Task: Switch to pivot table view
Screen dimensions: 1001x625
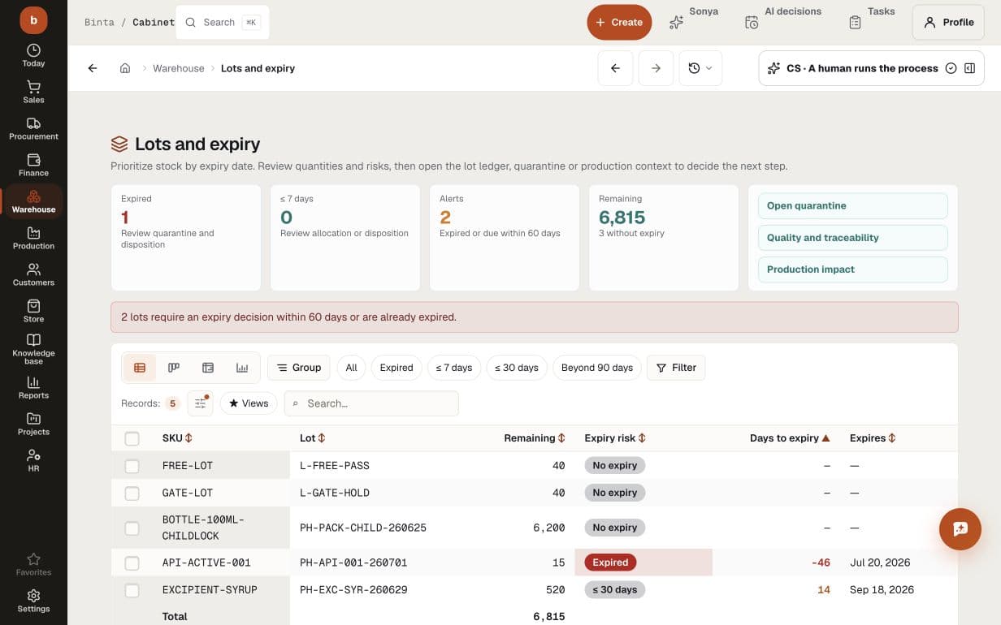Action: (208, 368)
